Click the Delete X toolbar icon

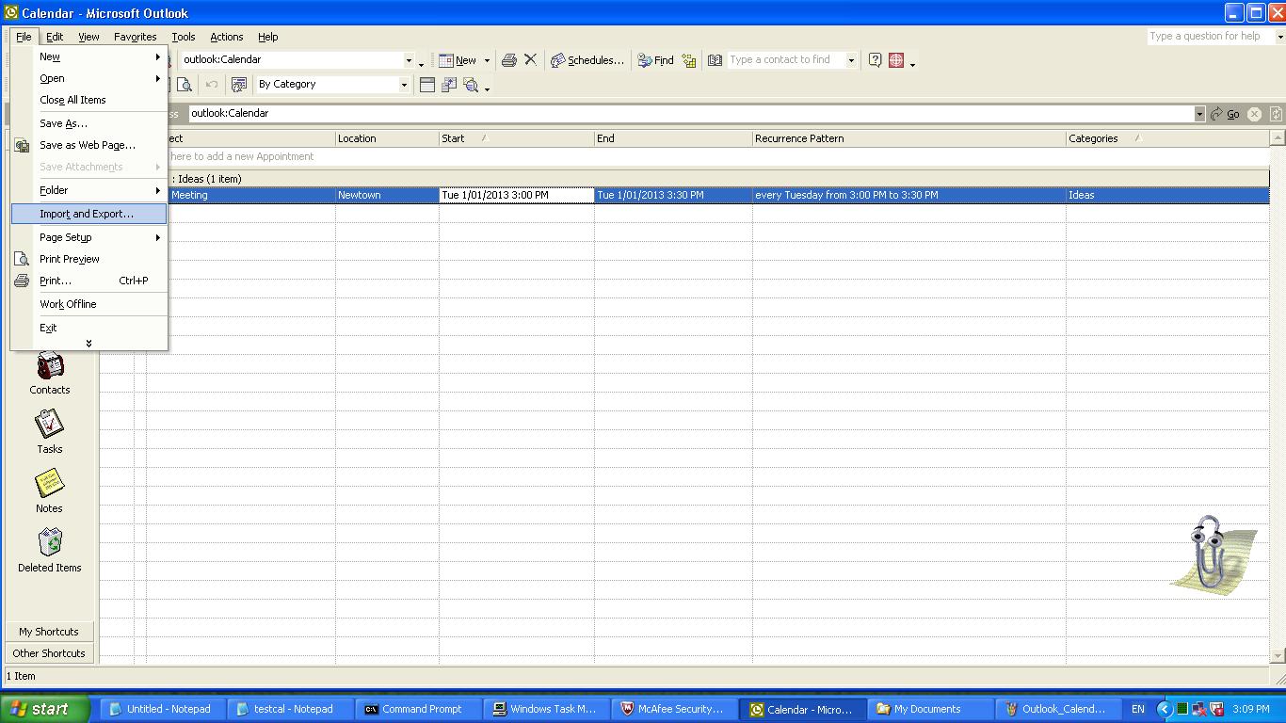(x=530, y=60)
